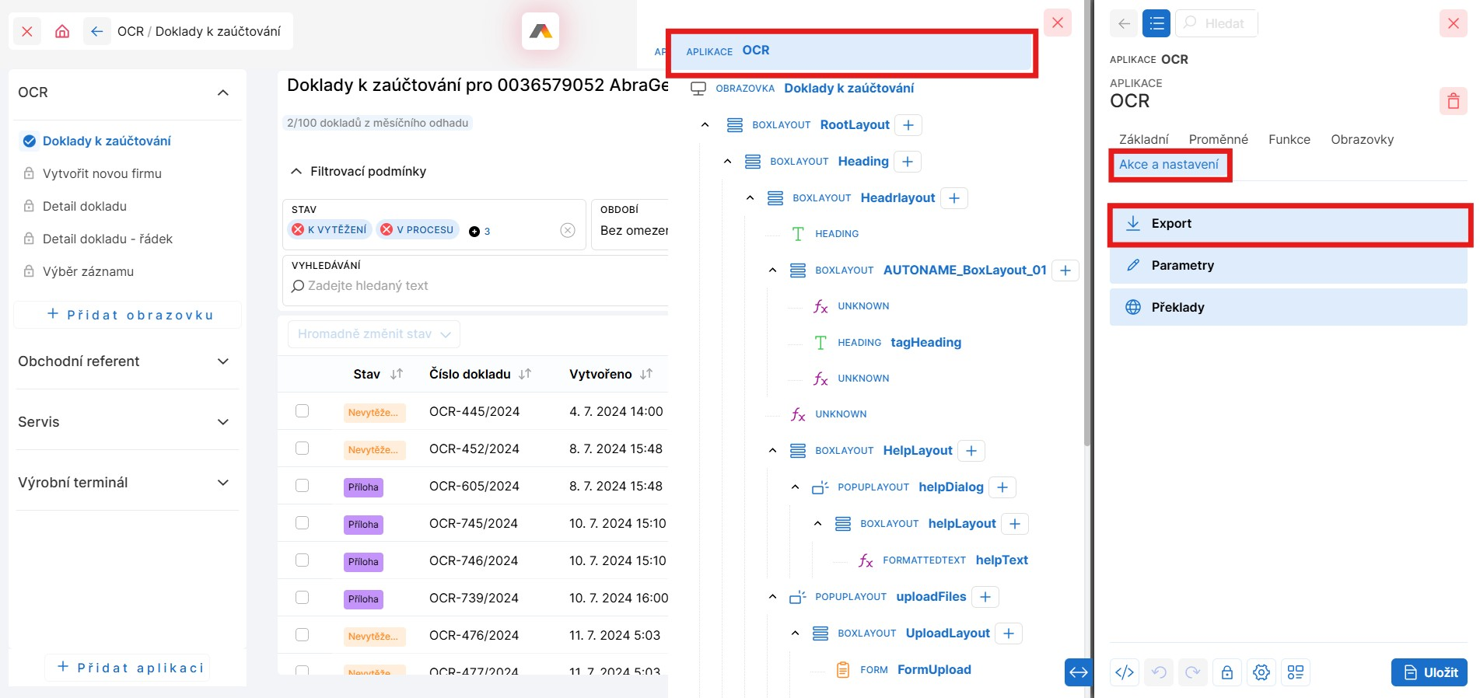
Task: Switch to the Funkce tab
Action: coord(1289,140)
